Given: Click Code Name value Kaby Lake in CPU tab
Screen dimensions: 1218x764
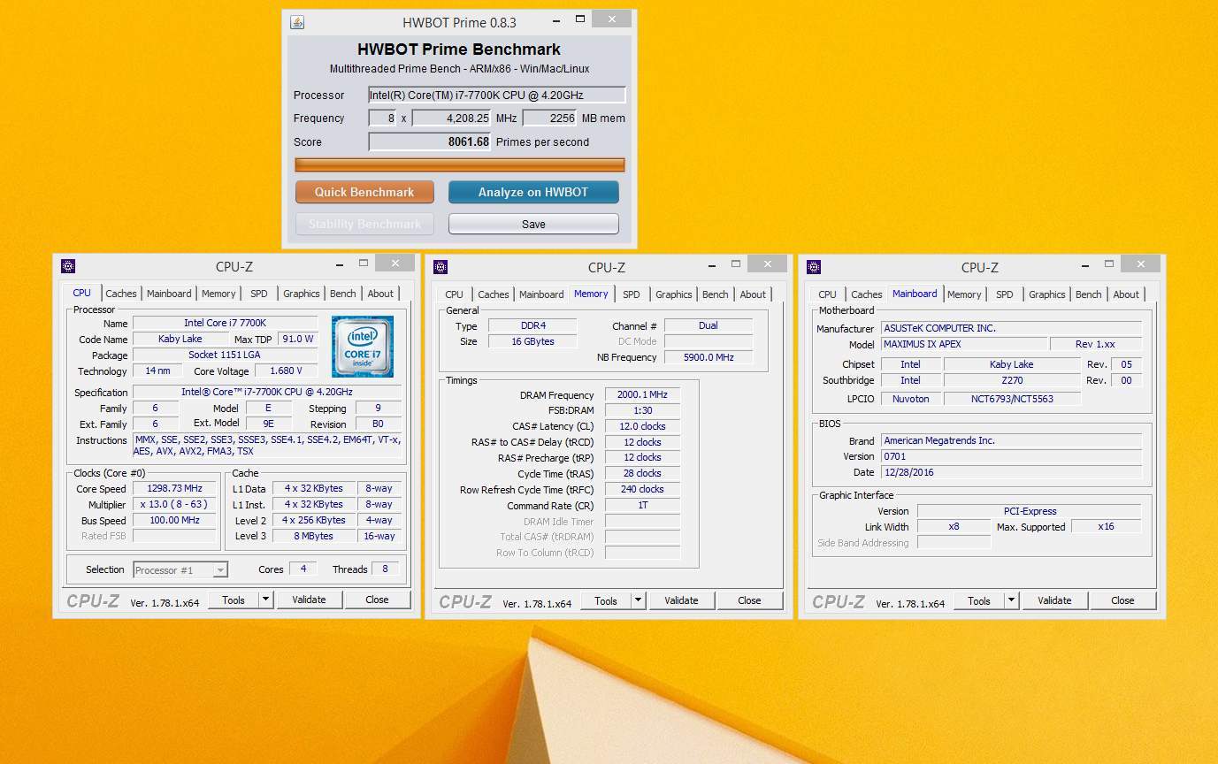Looking at the screenshot, I should pos(180,339).
